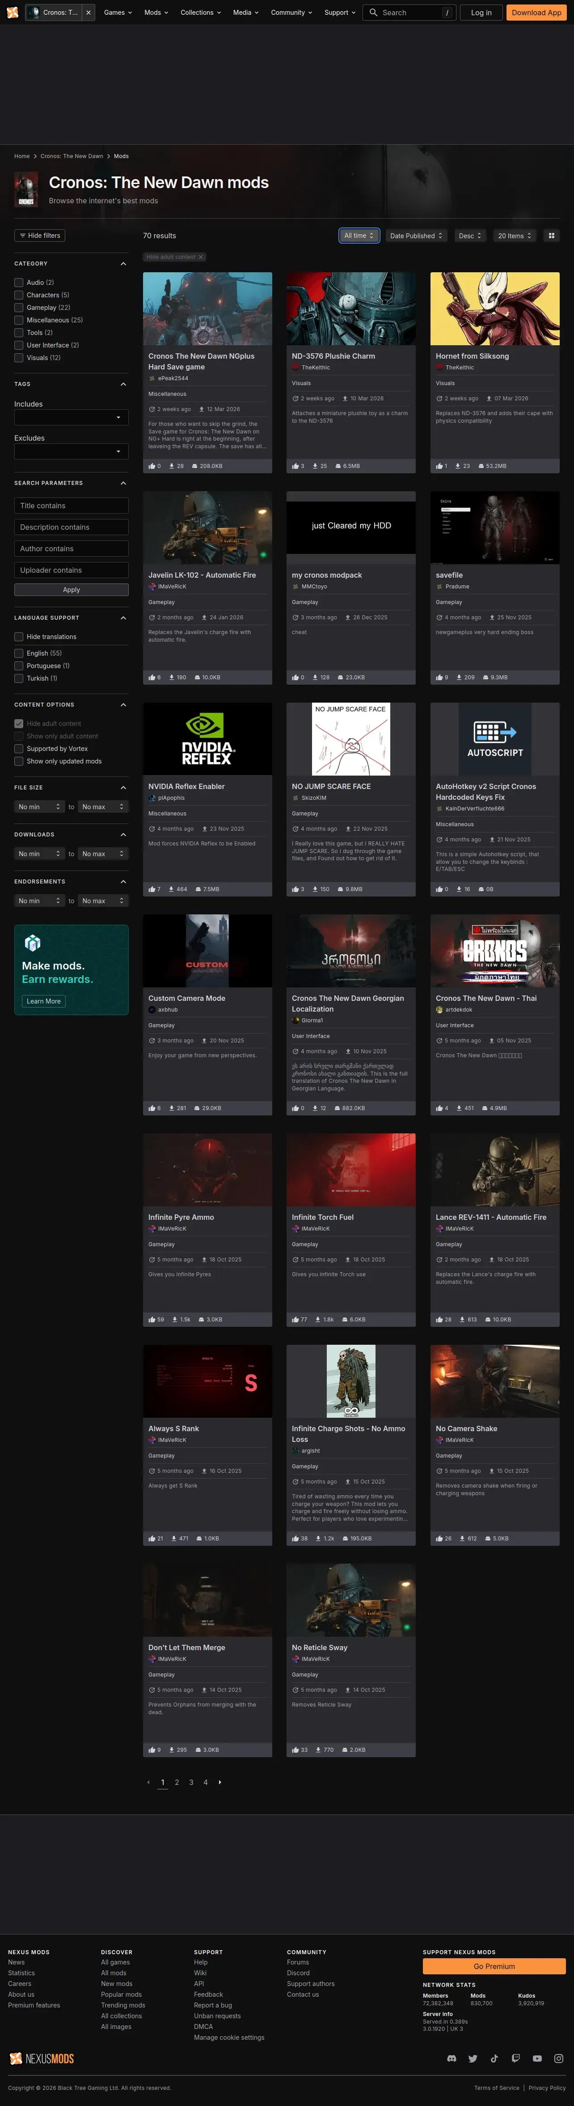Click the Download App button

536,12
